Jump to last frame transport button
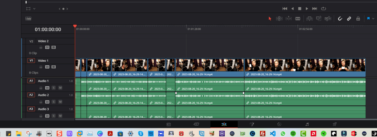Image resolution: width=377 pixels, height=137 pixels. click(x=314, y=8)
